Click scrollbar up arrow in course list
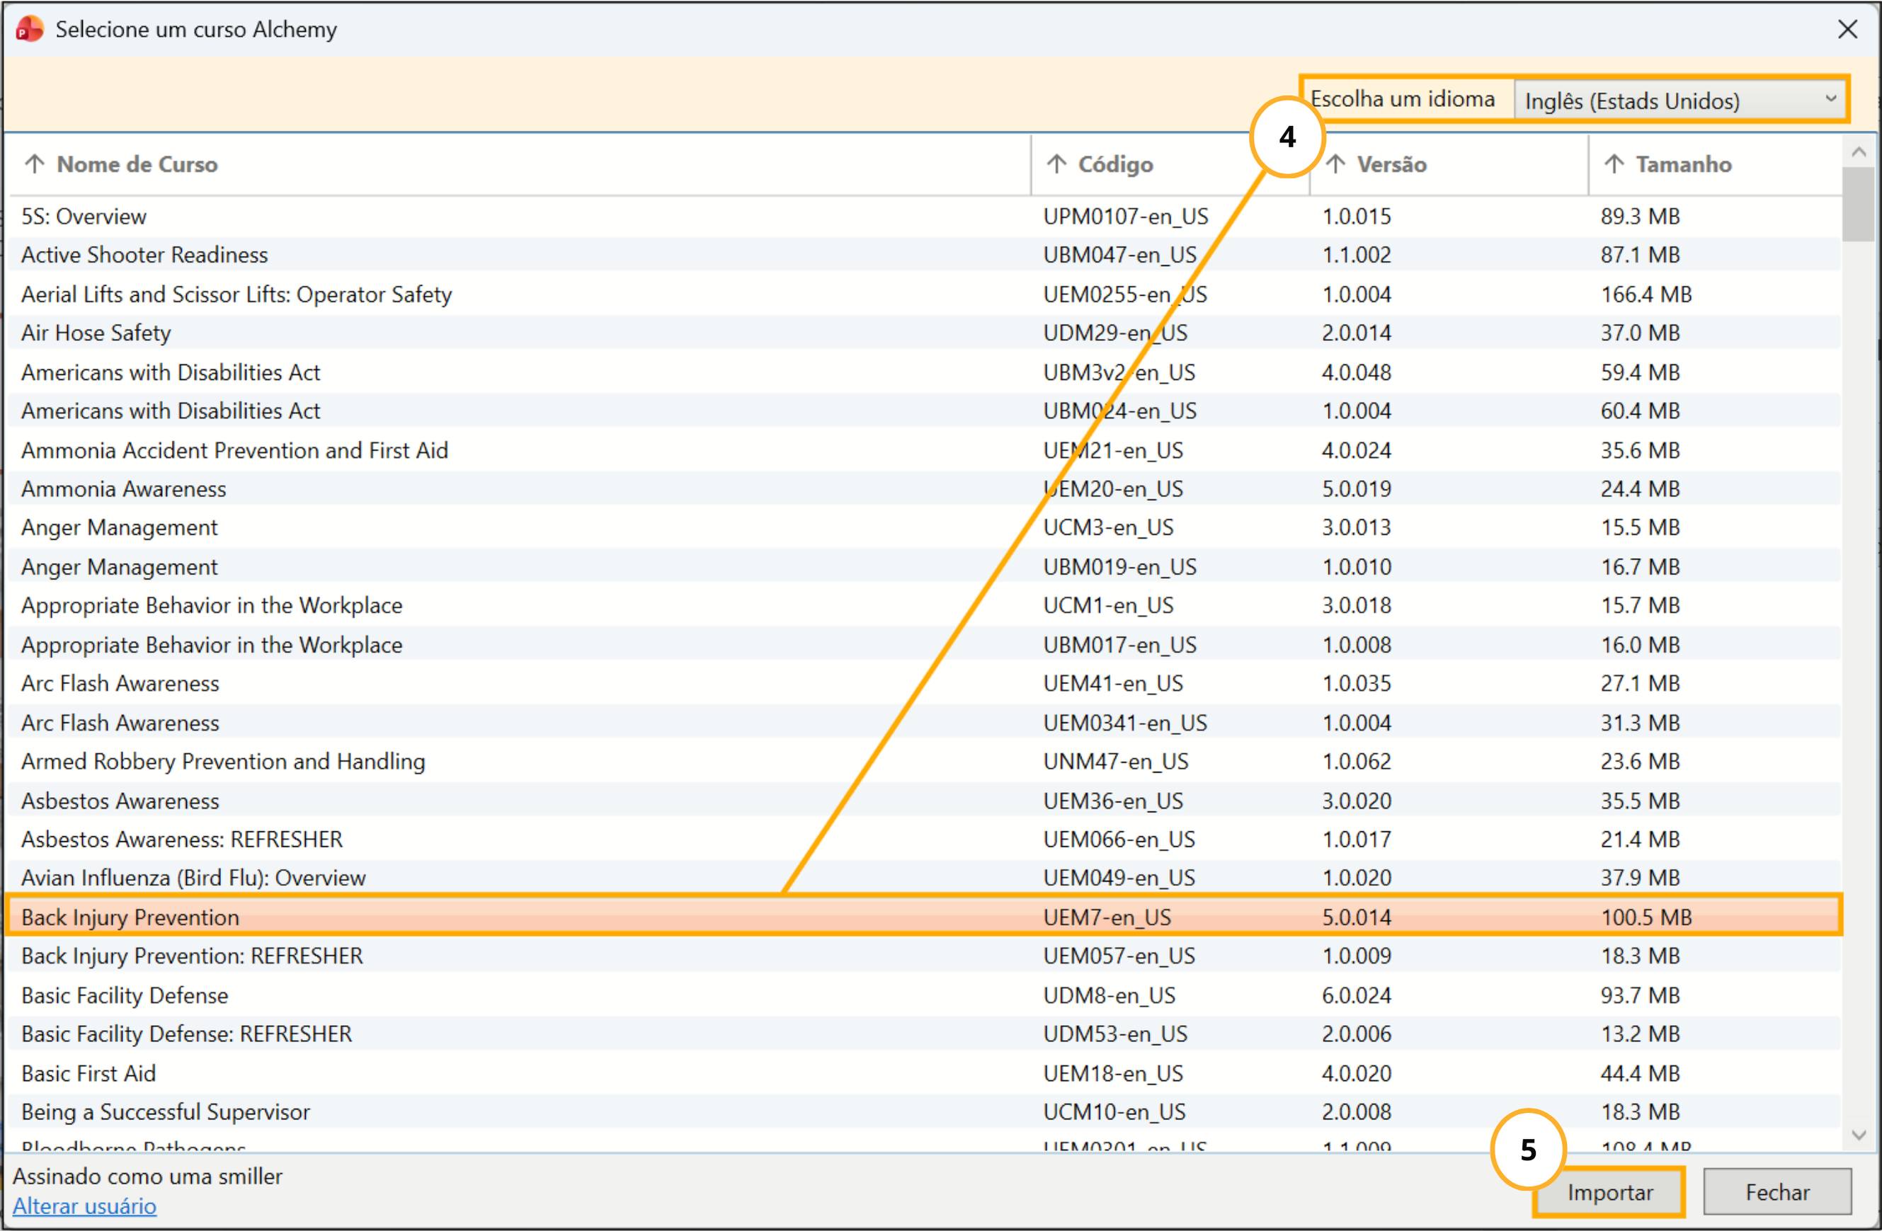The height and width of the screenshot is (1231, 1882). (x=1859, y=151)
